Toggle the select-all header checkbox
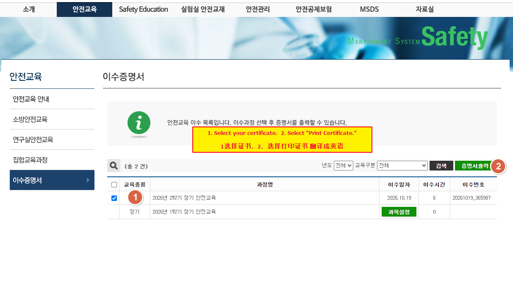Image resolution: width=513 pixels, height=294 pixels. pos(114,184)
